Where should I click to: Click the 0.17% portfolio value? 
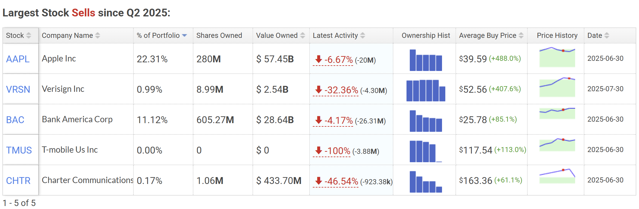point(149,181)
